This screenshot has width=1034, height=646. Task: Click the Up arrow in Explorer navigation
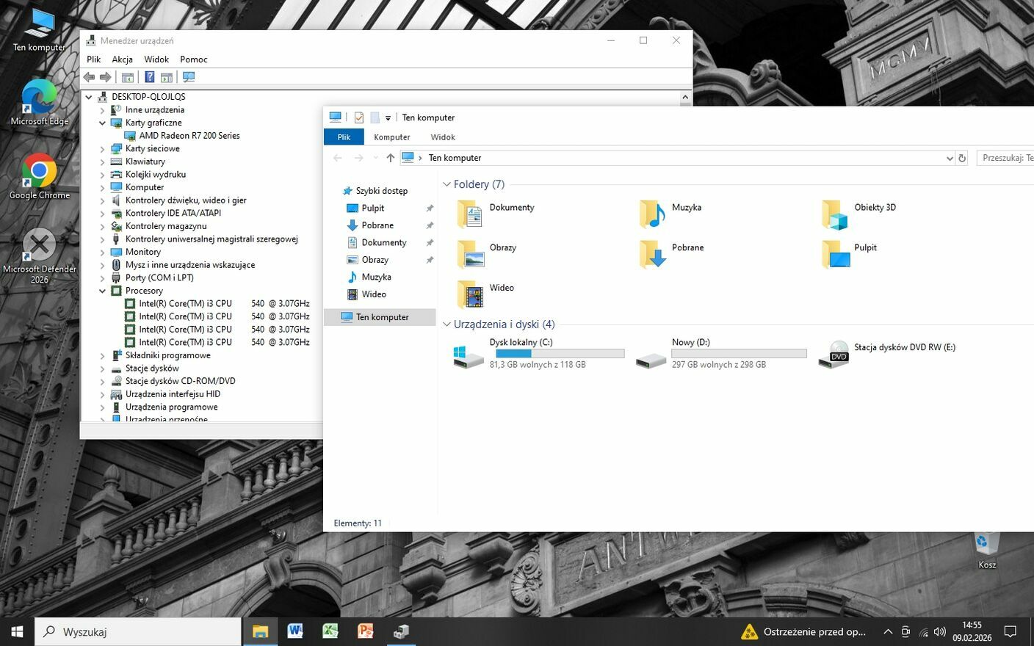click(390, 158)
